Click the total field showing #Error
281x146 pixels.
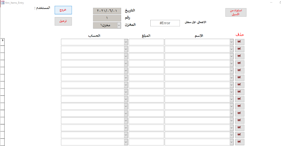tap(165, 23)
